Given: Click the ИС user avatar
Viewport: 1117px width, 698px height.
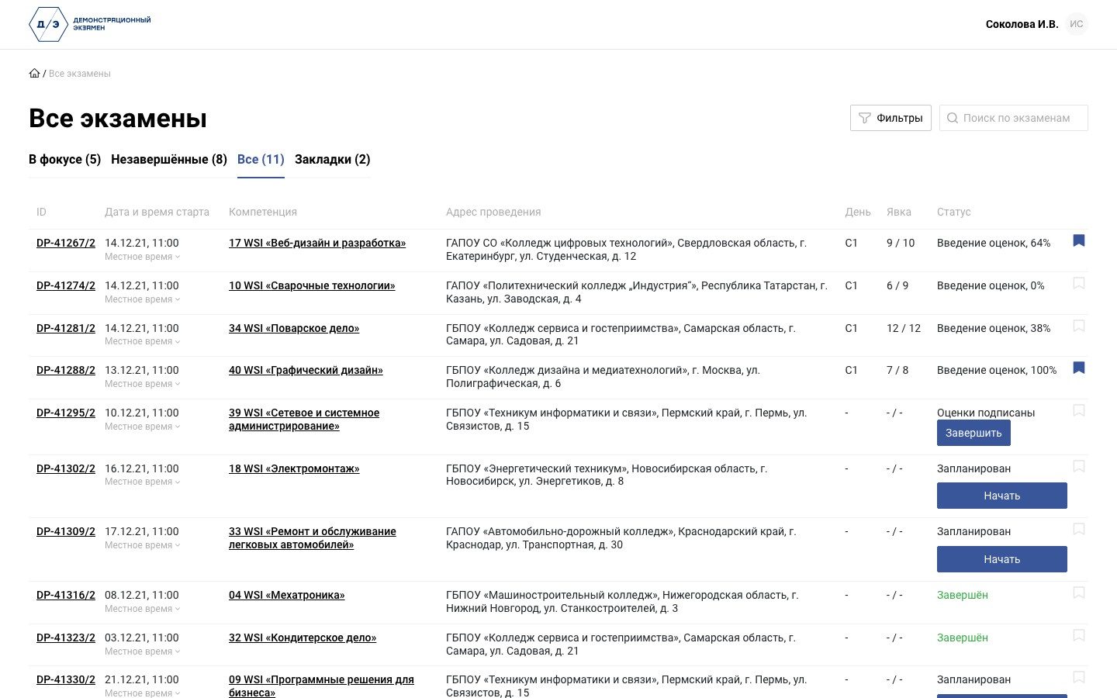Looking at the screenshot, I should [x=1077, y=24].
